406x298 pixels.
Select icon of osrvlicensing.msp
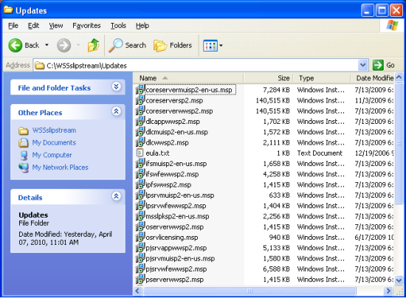point(140,238)
